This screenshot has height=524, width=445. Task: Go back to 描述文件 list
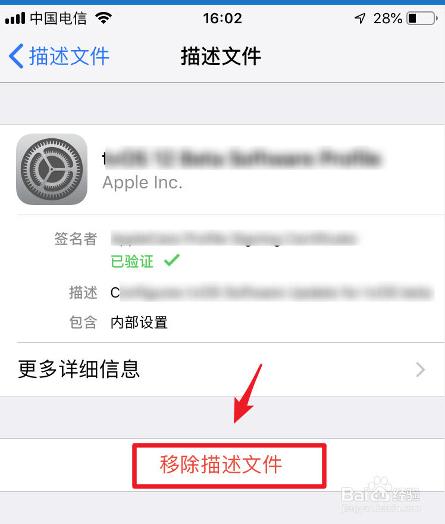[59, 56]
